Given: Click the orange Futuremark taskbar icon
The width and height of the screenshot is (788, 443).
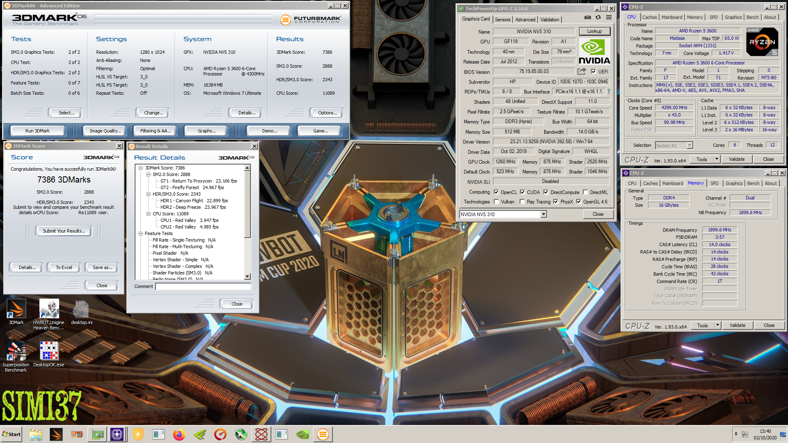Looking at the screenshot, I should [323, 434].
